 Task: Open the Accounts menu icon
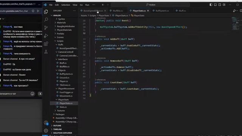click(x=46, y=123)
